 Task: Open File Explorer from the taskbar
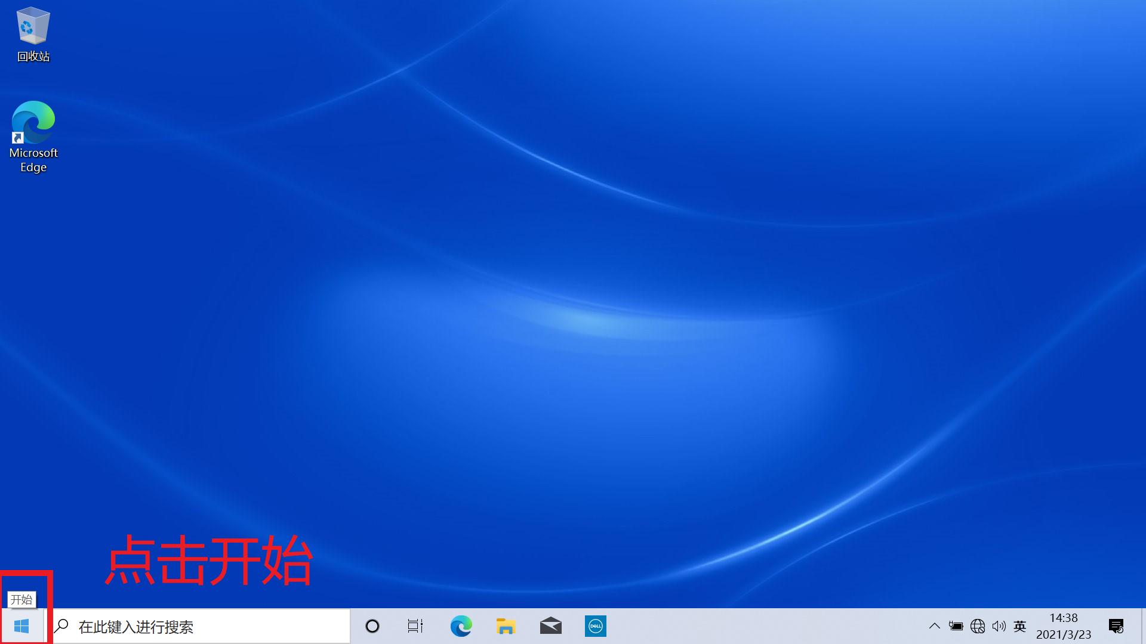click(505, 626)
